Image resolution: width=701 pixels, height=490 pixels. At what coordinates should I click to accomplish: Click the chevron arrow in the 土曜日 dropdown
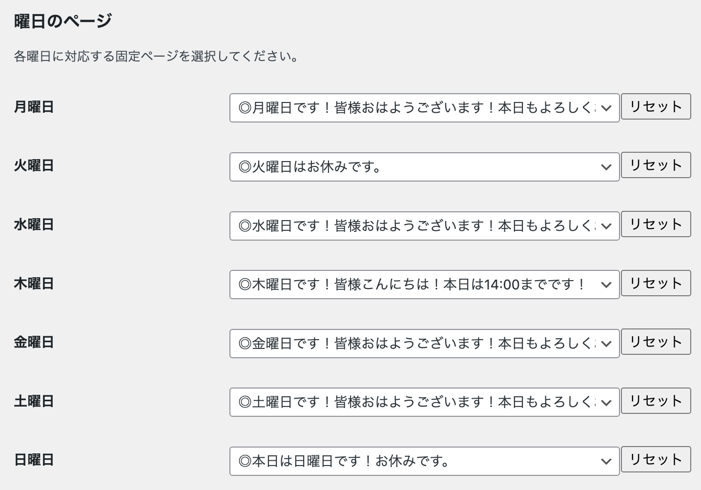coord(606,403)
